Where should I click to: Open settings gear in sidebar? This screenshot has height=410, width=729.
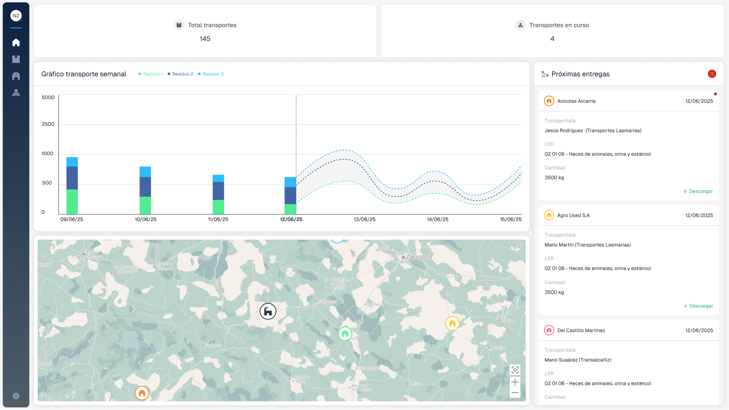[16, 396]
